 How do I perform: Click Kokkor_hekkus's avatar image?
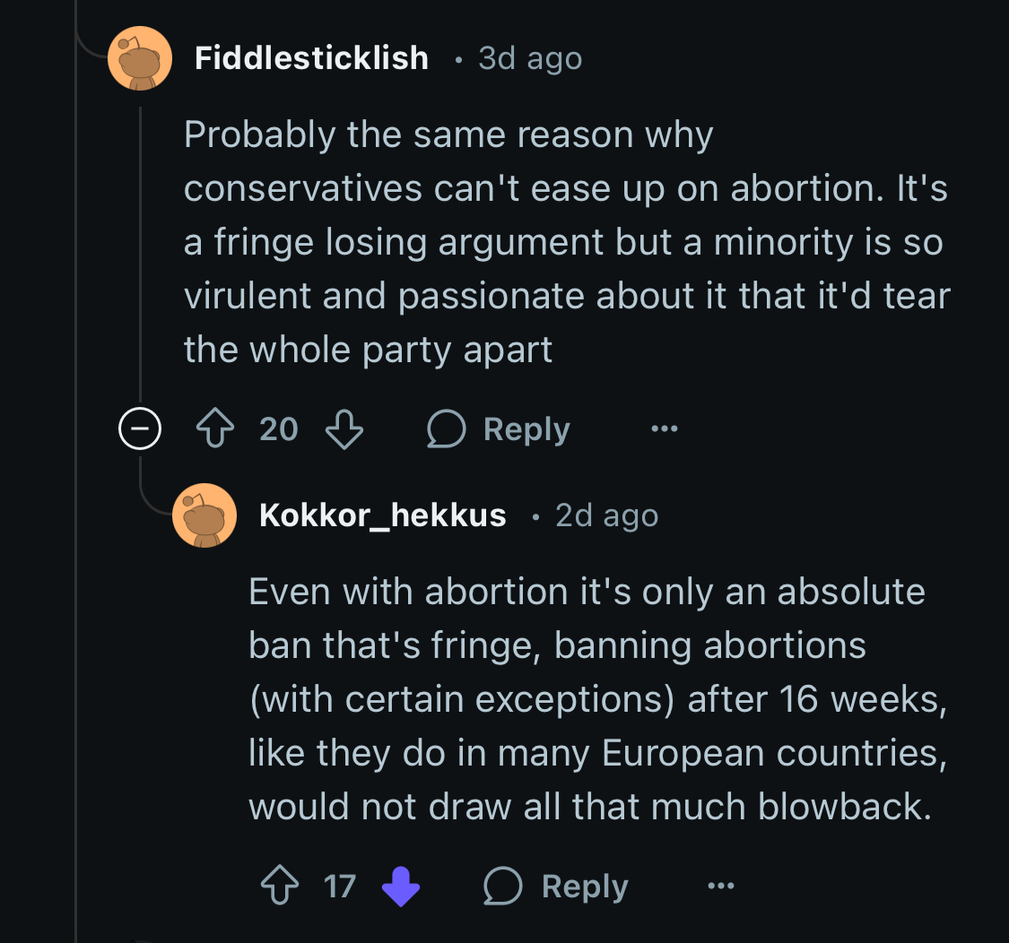tap(204, 516)
